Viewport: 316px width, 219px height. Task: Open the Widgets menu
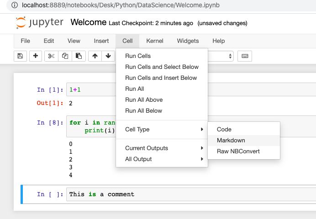tap(188, 41)
